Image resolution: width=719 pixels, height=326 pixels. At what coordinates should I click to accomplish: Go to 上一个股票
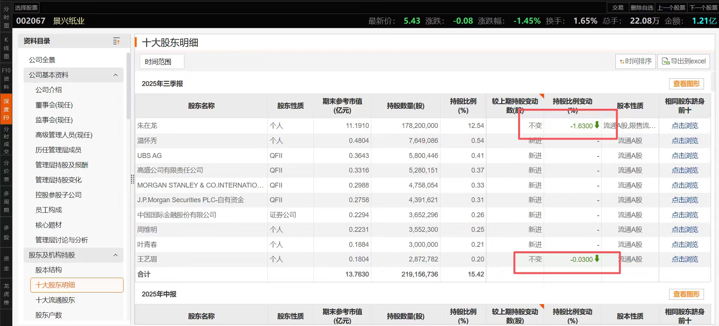click(671, 8)
